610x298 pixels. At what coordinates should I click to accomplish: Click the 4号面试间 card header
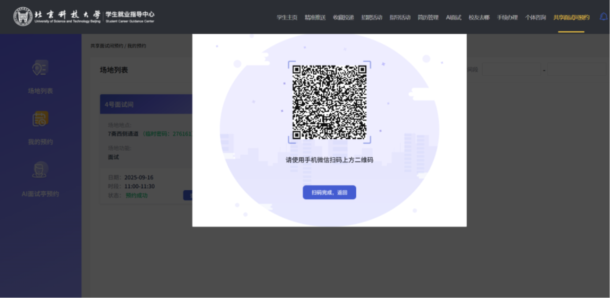coord(146,104)
